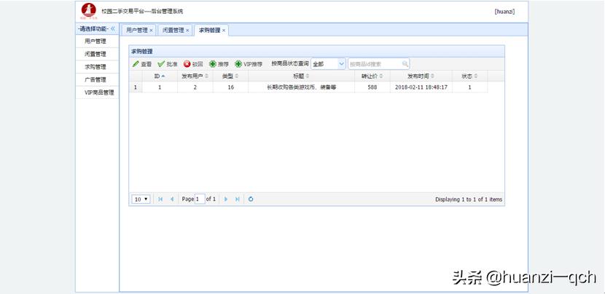Go to first page in pager
The width and height of the screenshot is (605, 294).
pyautogui.click(x=160, y=199)
